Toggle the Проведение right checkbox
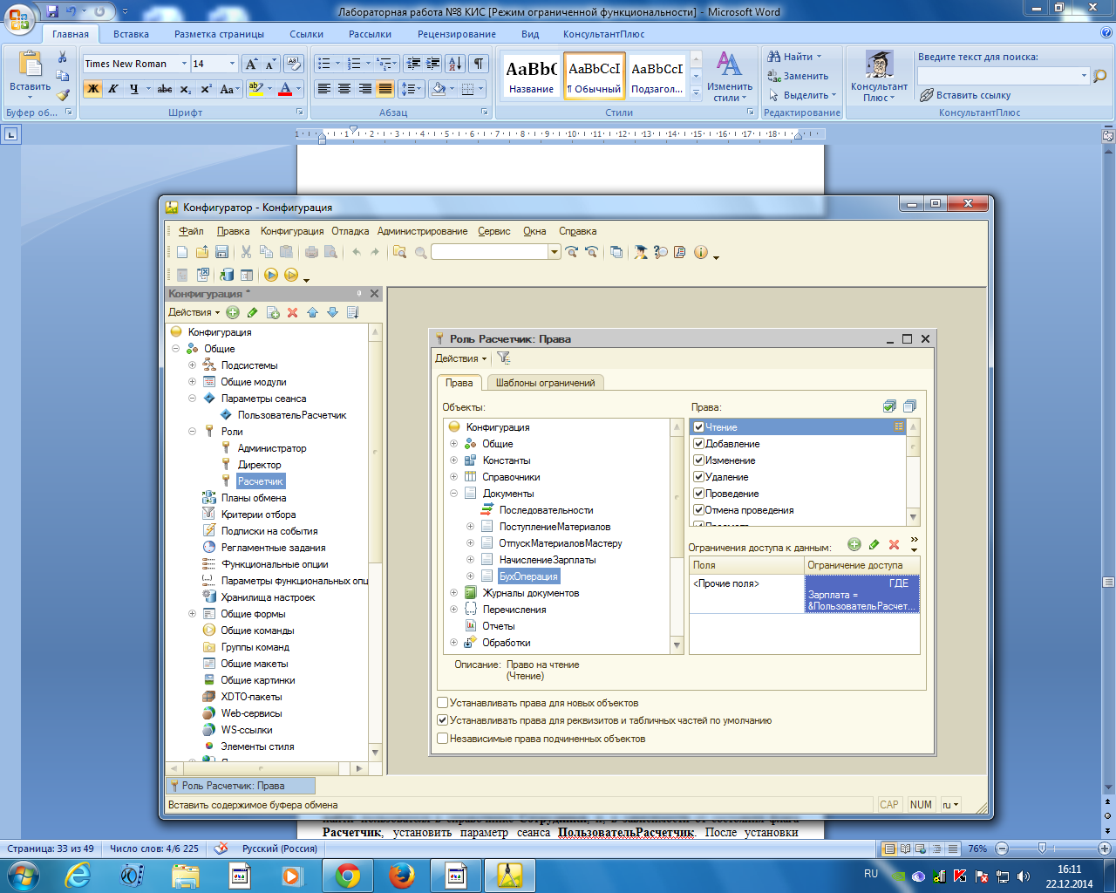 coord(698,494)
